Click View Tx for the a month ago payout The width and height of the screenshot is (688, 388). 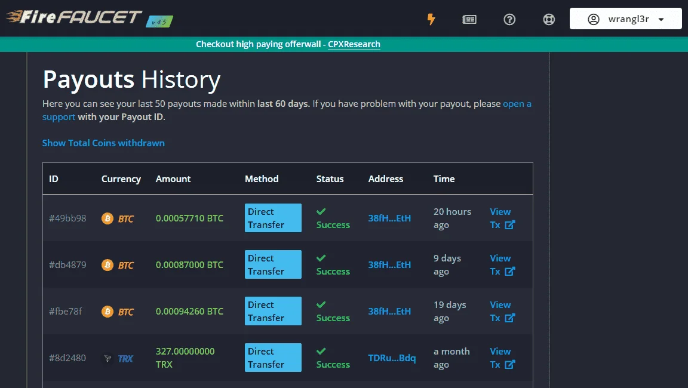[502, 358]
